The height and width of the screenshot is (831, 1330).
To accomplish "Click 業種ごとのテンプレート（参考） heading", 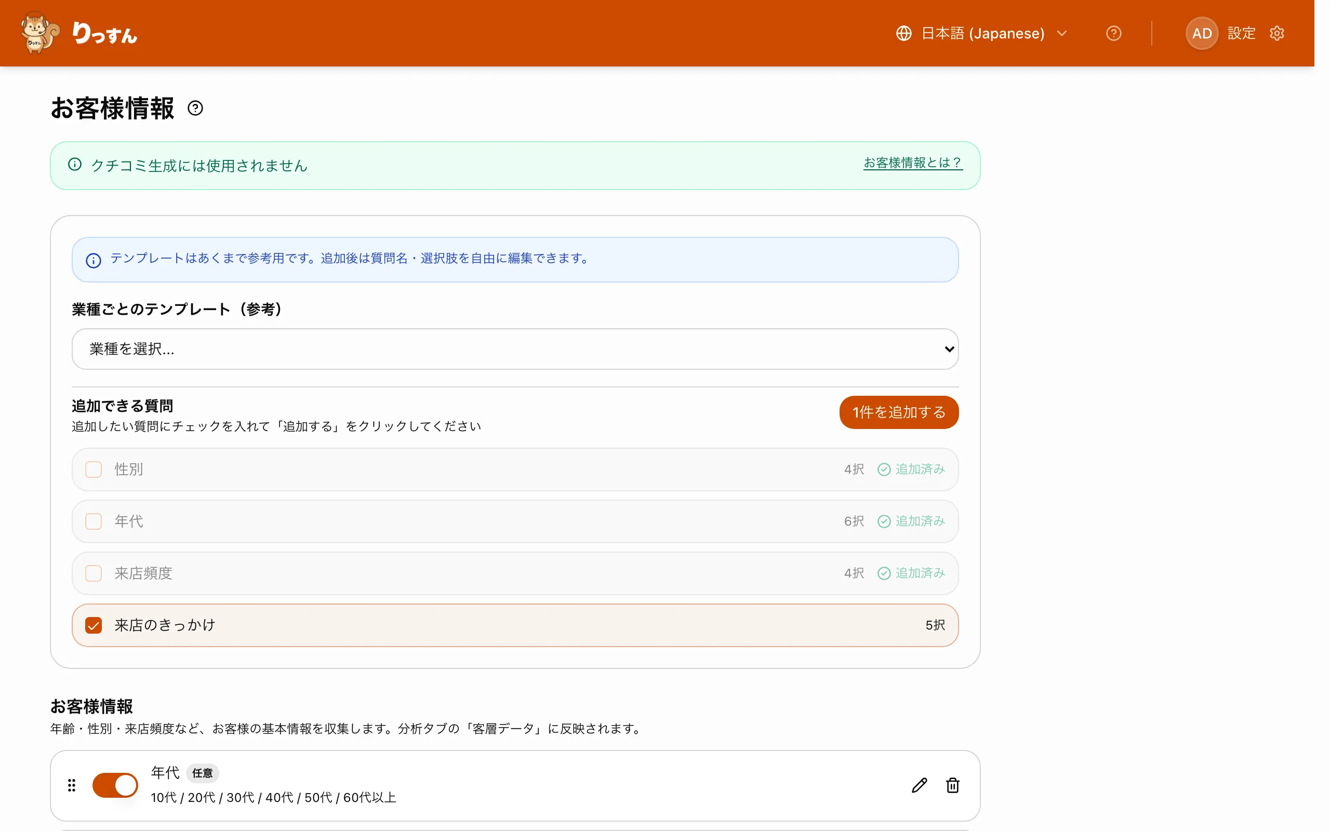I will tap(177, 310).
